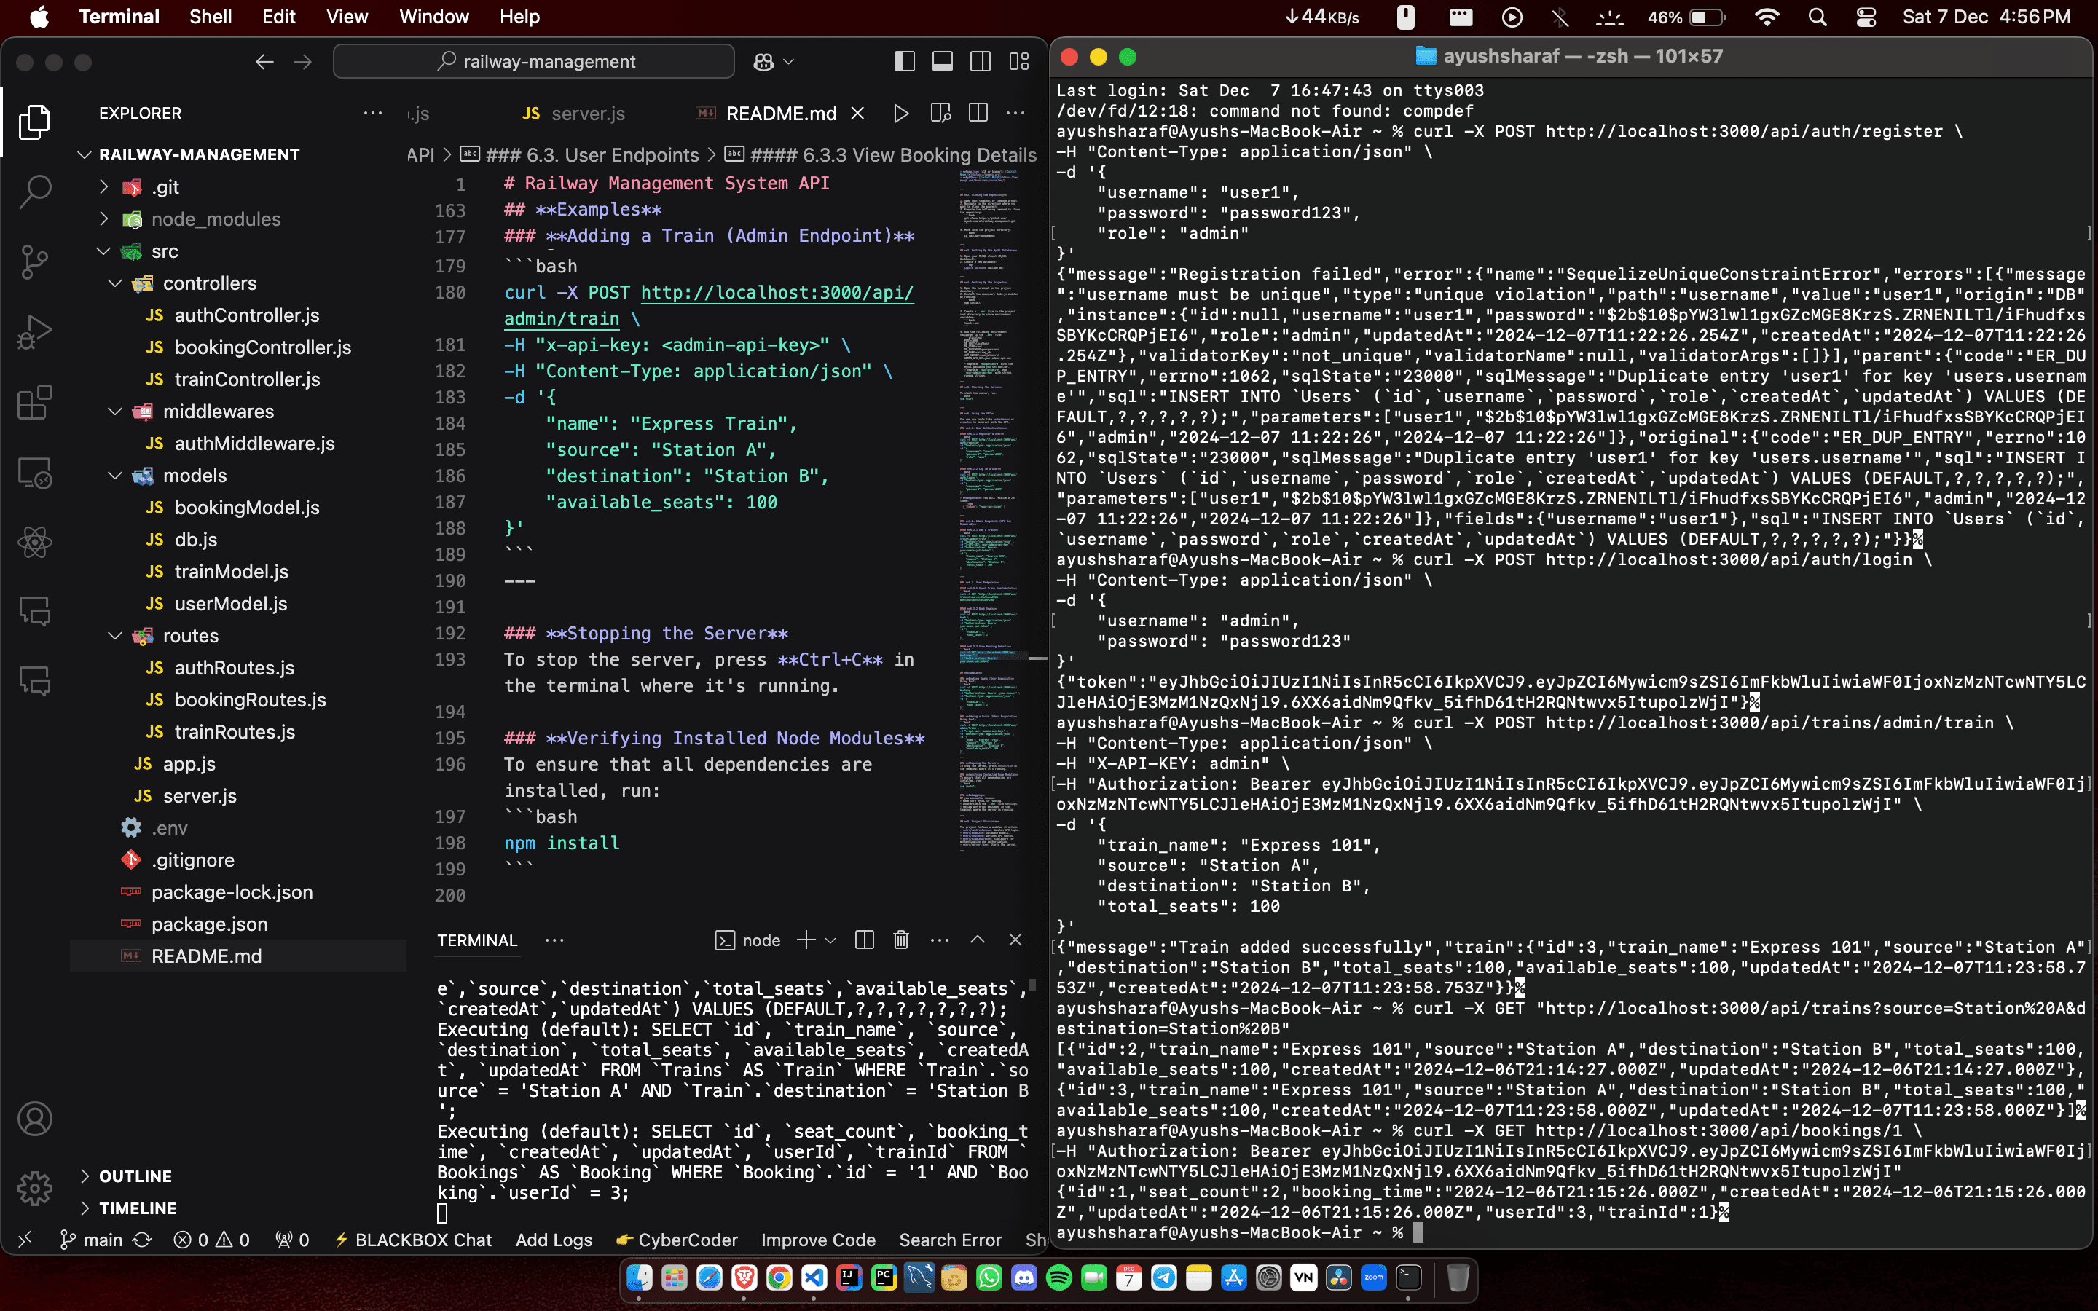Open bookingController.js in Explorer
Image resolution: width=2098 pixels, height=1311 pixels.
click(x=263, y=347)
